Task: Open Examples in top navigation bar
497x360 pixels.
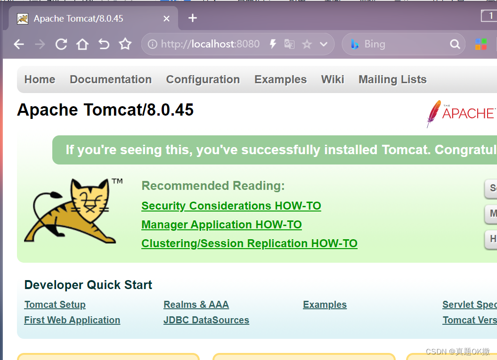Action: coord(280,79)
